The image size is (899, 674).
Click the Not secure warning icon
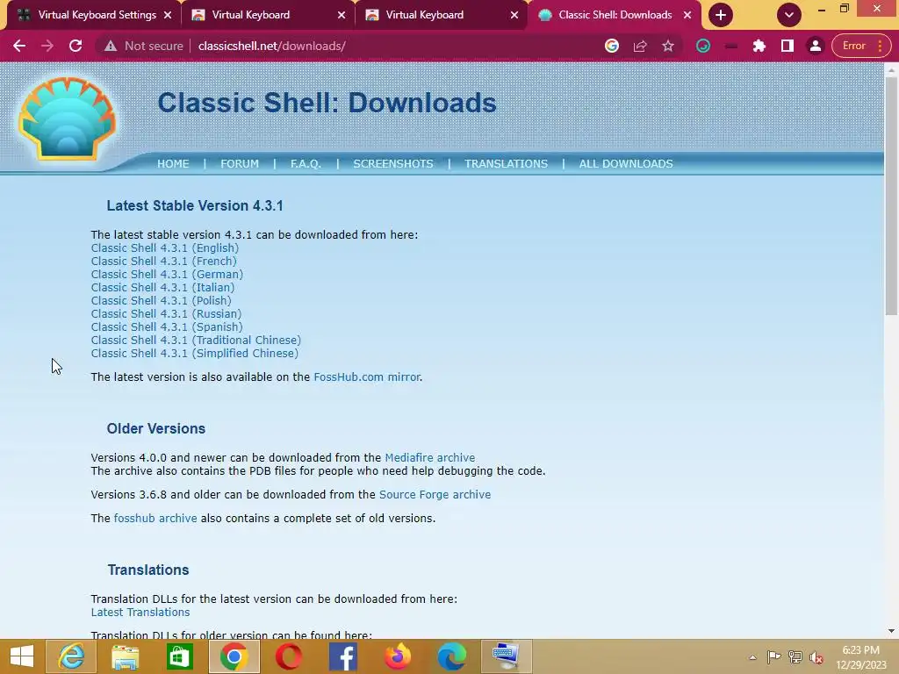[111, 46]
